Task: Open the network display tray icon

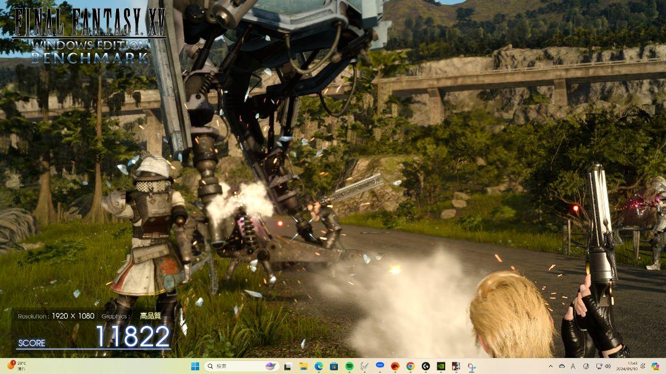Action: [x=599, y=367]
